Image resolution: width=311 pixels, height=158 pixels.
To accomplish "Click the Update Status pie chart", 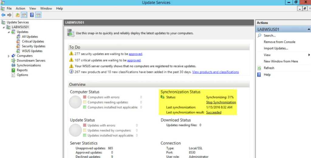I will [x=75, y=130].
